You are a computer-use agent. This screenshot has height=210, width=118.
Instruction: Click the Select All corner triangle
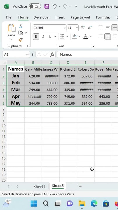[5, 62]
